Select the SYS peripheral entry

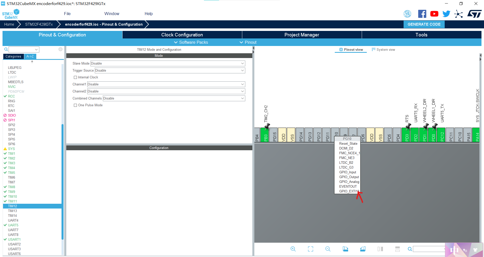(11, 149)
